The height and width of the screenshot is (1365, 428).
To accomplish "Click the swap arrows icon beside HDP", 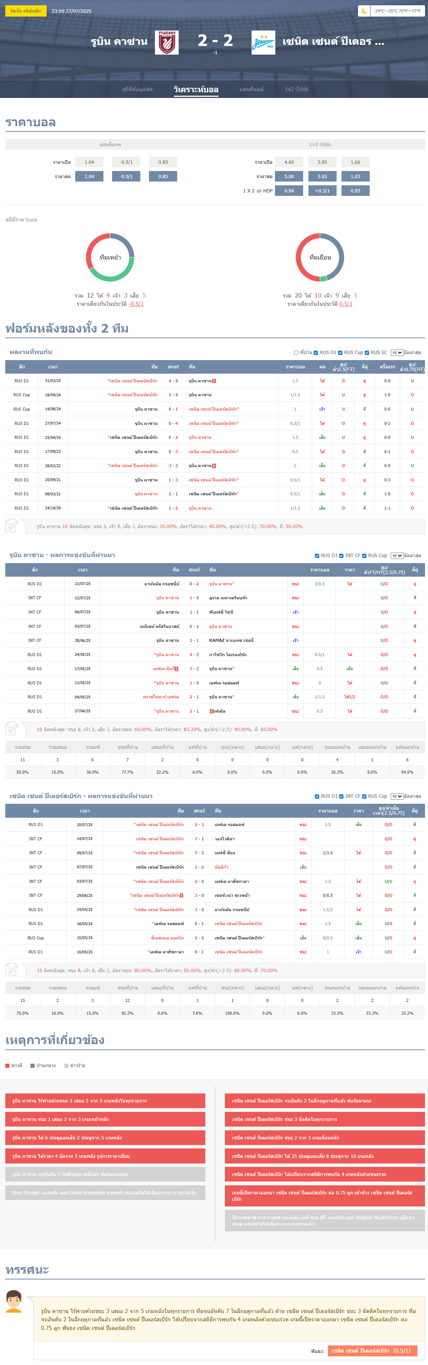I will pyautogui.click(x=259, y=191).
